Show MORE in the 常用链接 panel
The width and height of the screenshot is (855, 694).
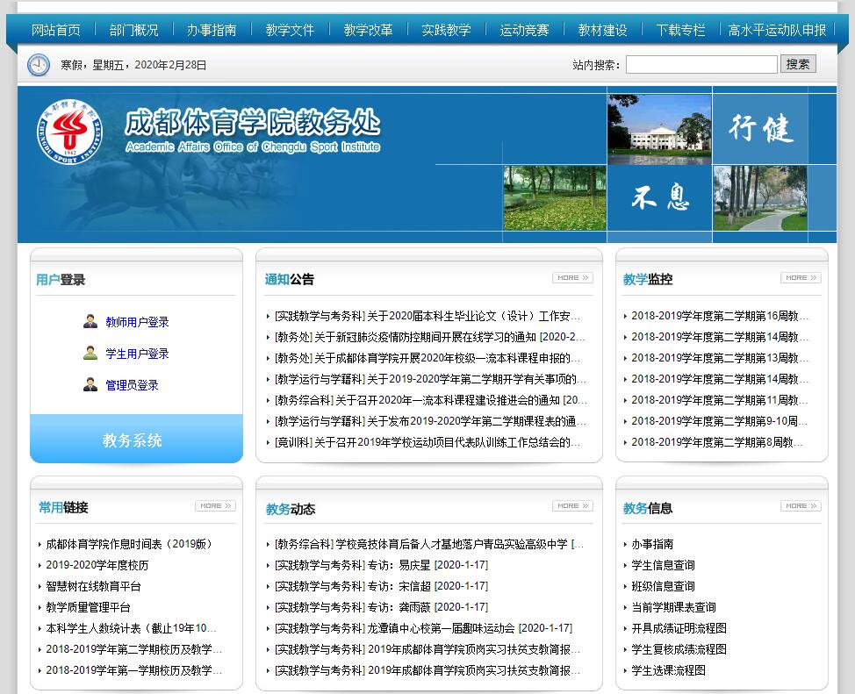(215, 506)
